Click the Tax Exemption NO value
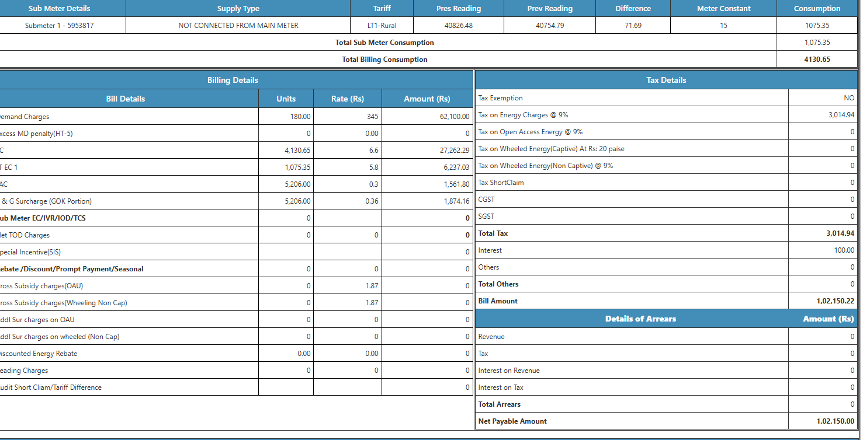Image resolution: width=863 pixels, height=440 pixels. click(x=848, y=98)
